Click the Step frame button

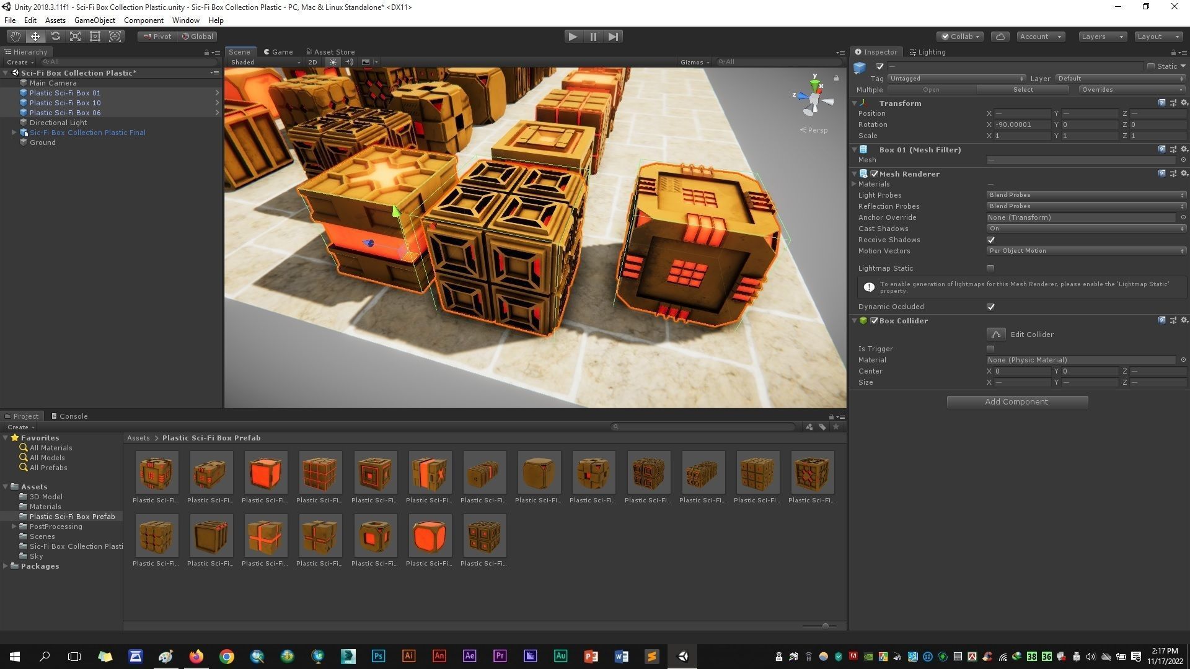(613, 37)
